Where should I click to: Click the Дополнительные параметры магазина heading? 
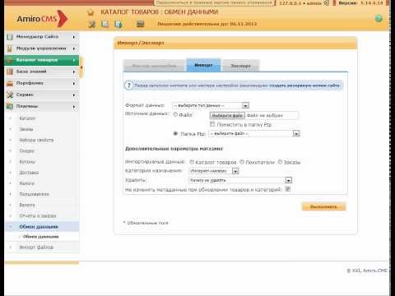click(x=174, y=149)
